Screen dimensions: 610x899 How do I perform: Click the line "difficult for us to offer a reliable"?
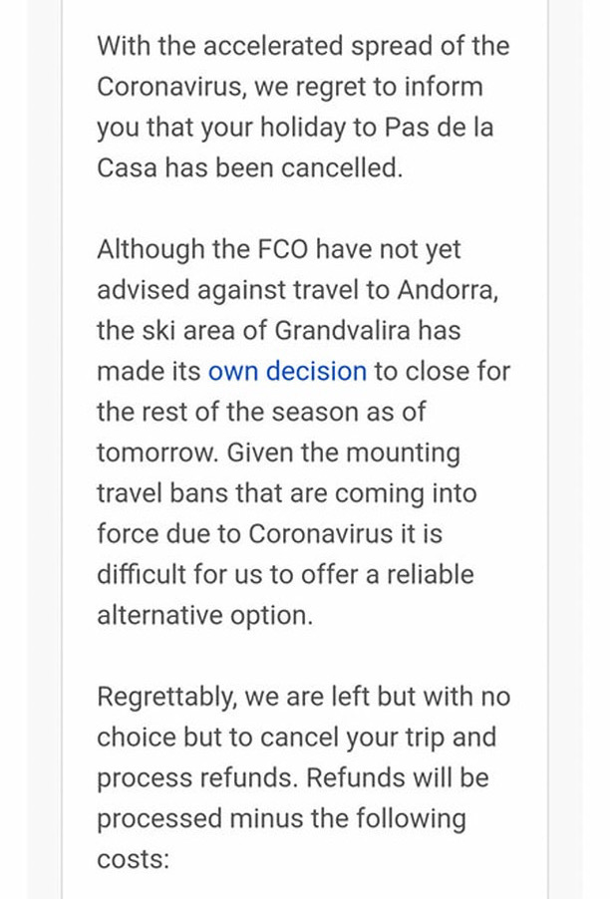coord(285,574)
